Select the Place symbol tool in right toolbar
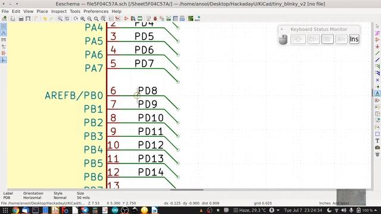The image size is (381, 214). coord(377,40)
